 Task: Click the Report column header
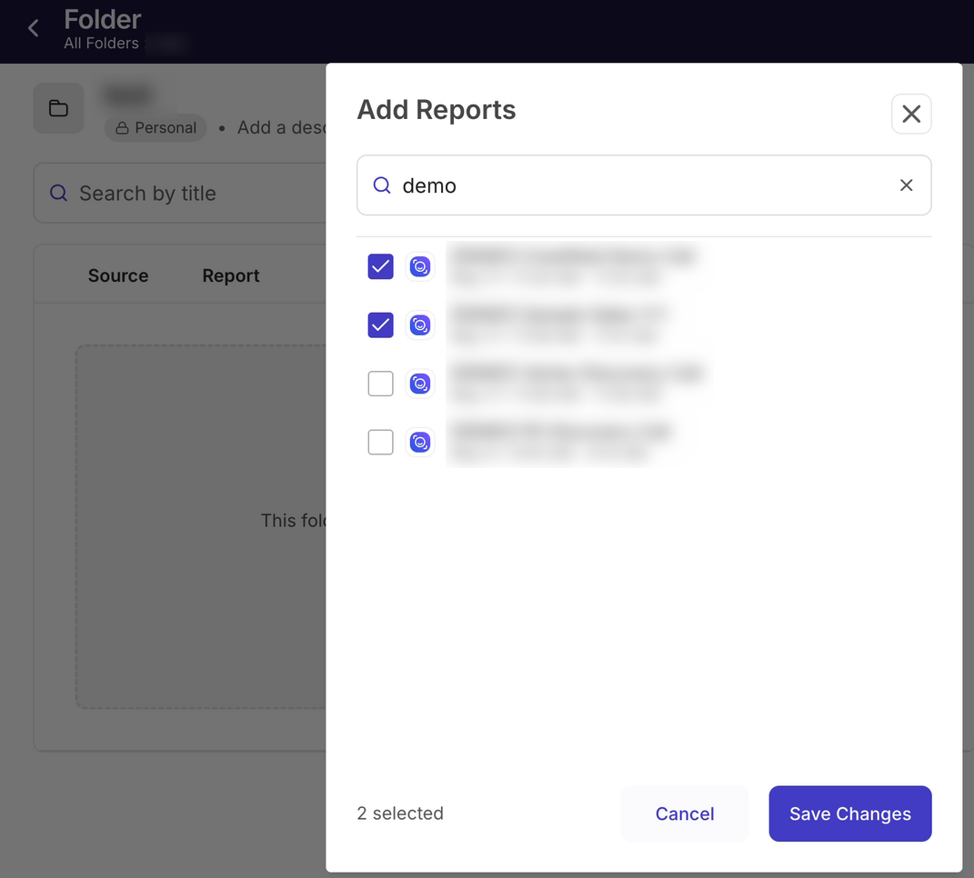[x=231, y=275]
